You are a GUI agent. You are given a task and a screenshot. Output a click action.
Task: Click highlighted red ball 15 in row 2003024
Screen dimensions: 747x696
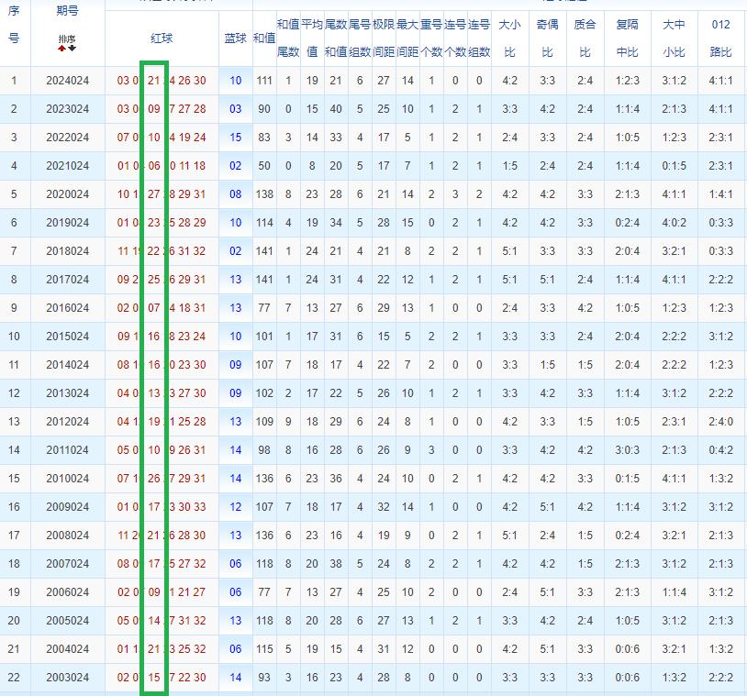pos(154,678)
